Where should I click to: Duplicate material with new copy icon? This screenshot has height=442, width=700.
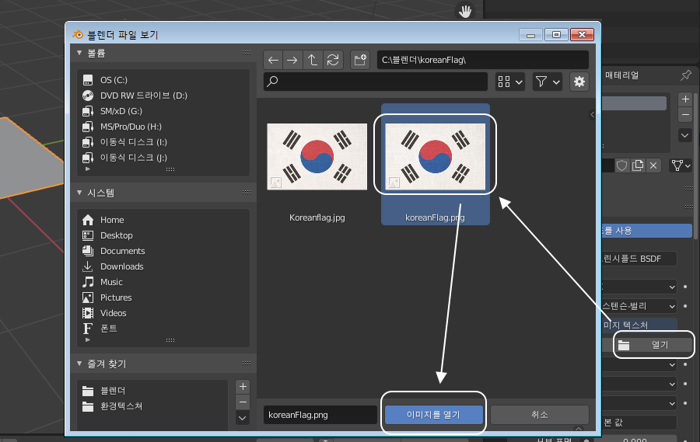click(638, 165)
